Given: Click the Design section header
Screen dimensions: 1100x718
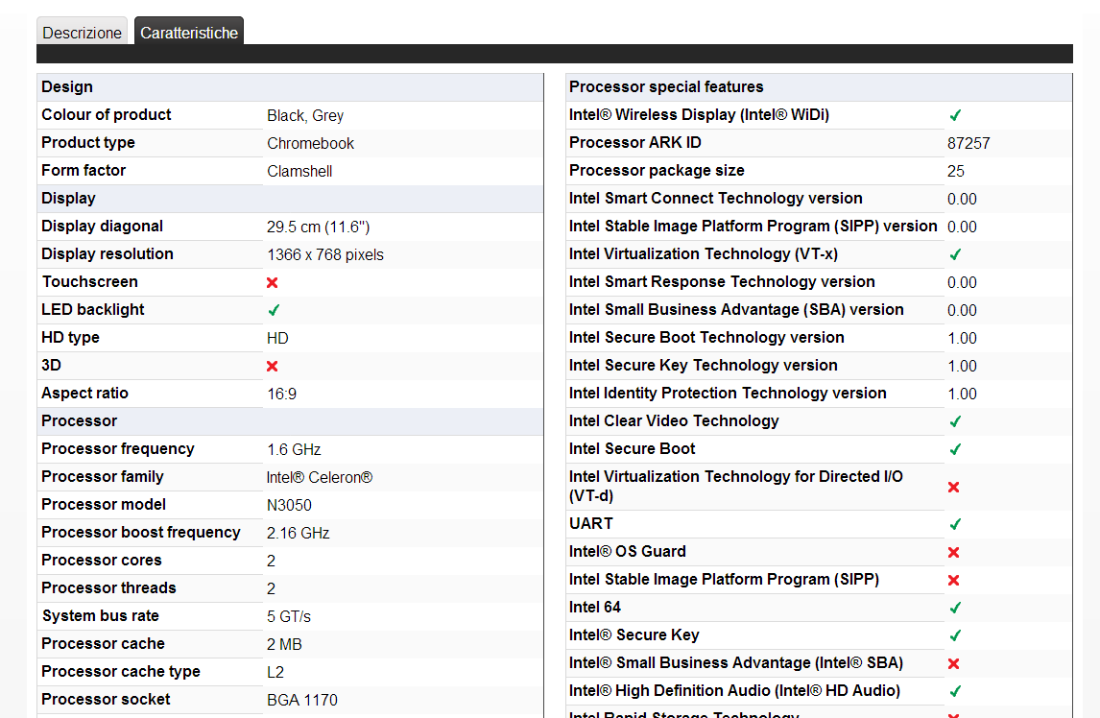Looking at the screenshot, I should (67, 87).
